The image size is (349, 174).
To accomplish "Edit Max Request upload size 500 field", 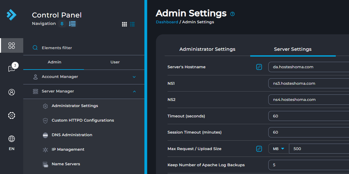I will (x=319, y=149).
